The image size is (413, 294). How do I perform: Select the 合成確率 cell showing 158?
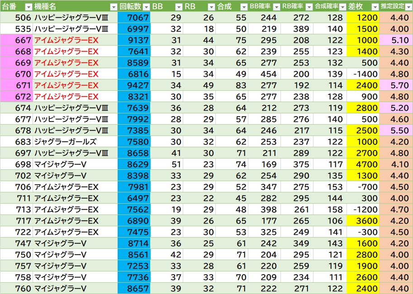tap(330, 210)
